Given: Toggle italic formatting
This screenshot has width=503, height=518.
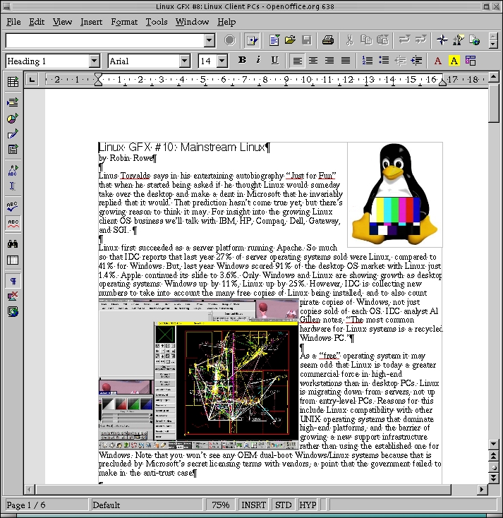Looking at the screenshot, I should point(258,61).
